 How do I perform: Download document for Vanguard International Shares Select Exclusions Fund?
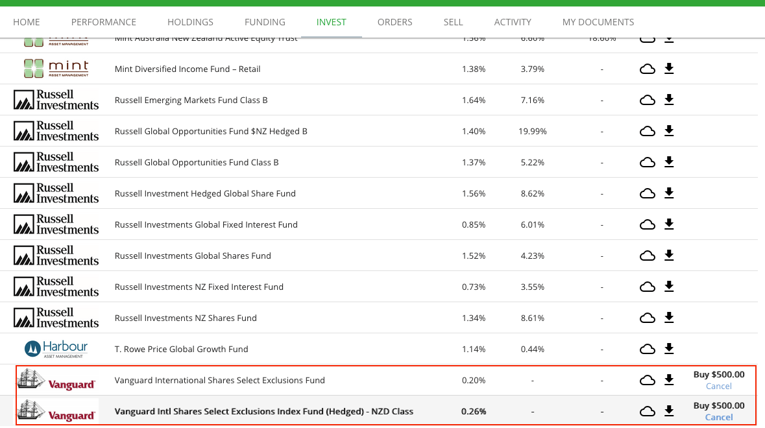pos(669,380)
